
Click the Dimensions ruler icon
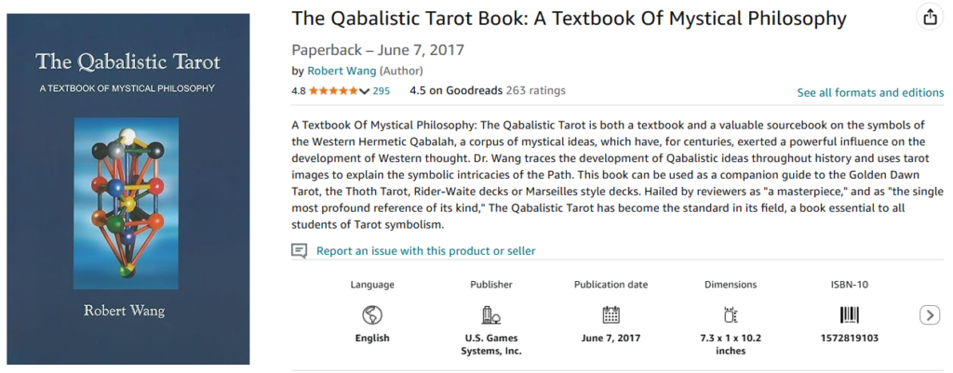[731, 314]
